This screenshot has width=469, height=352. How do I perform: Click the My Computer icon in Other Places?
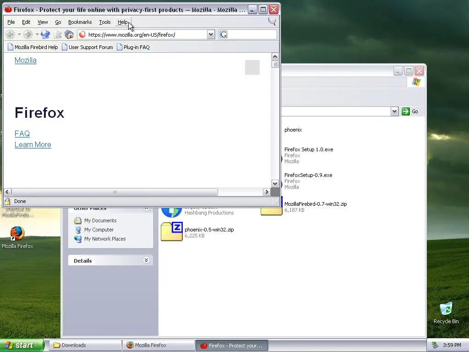coord(78,230)
